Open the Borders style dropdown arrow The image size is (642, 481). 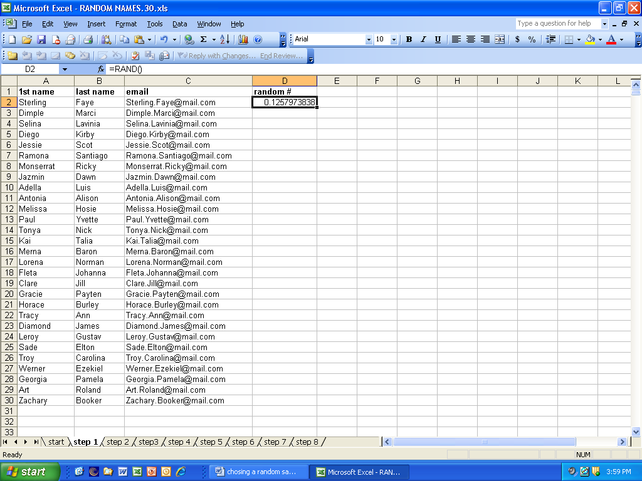tap(579, 39)
